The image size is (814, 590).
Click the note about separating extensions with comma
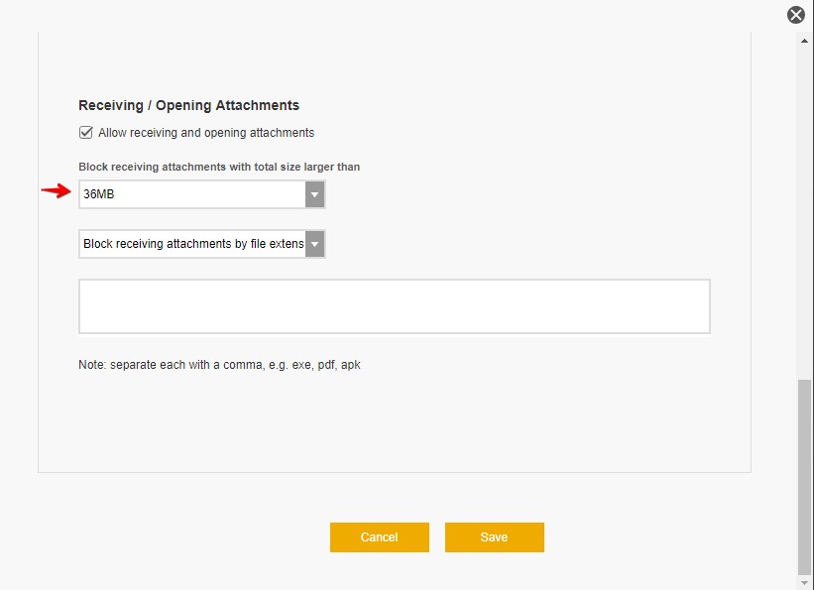click(x=219, y=365)
